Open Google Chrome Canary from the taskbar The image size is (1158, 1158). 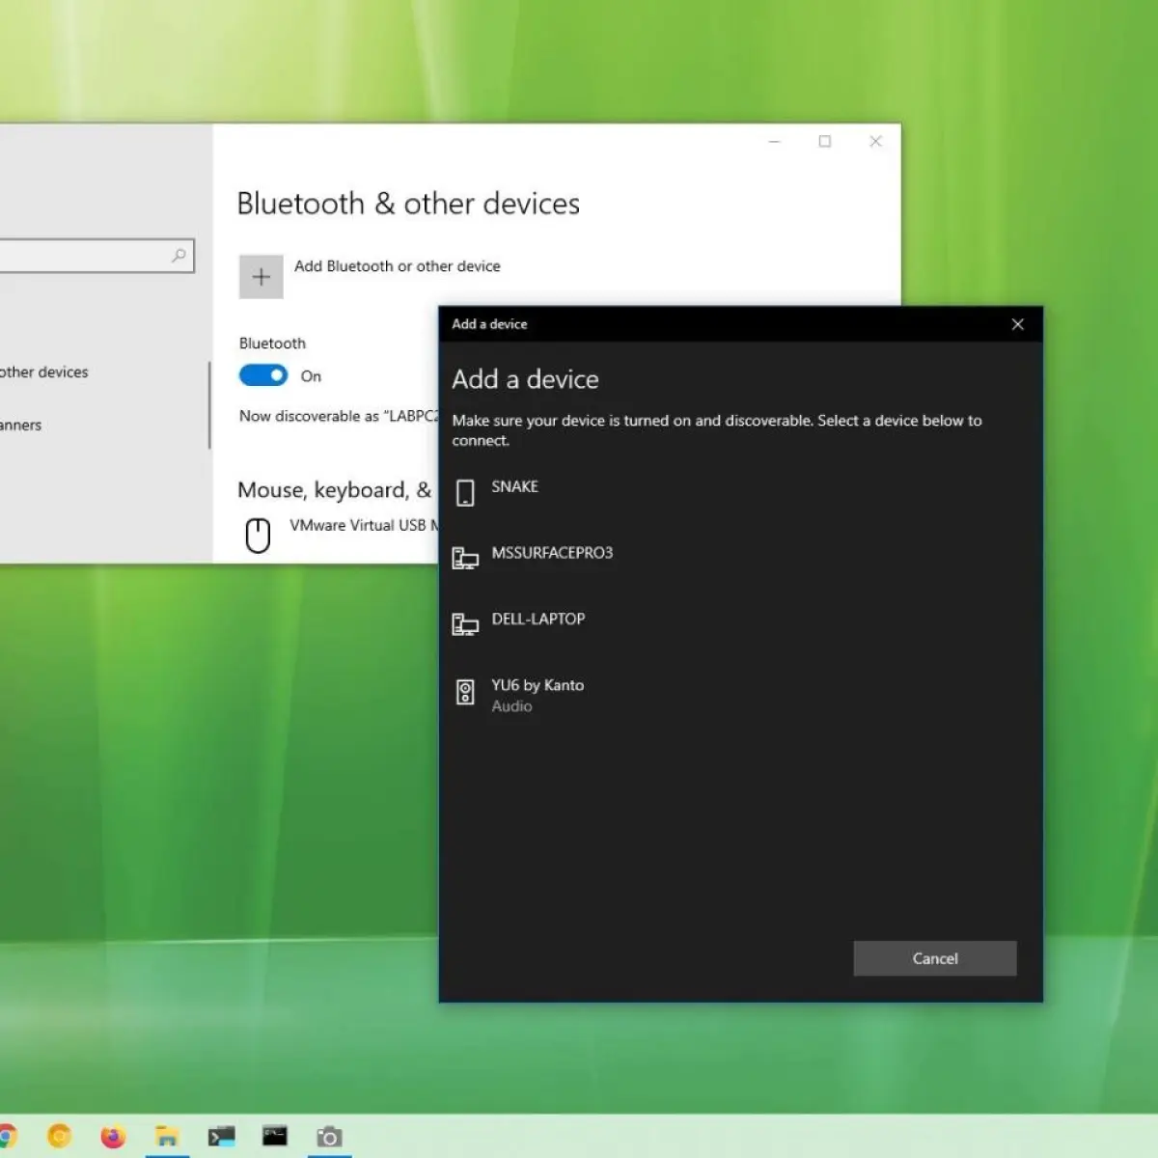60,1136
